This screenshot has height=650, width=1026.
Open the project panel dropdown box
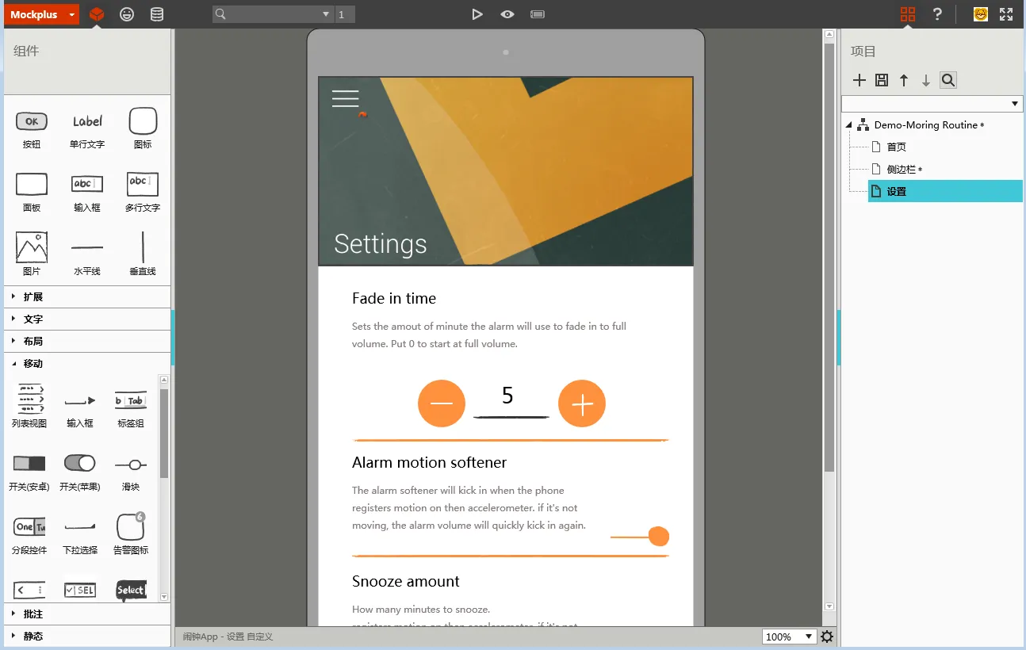tap(932, 104)
